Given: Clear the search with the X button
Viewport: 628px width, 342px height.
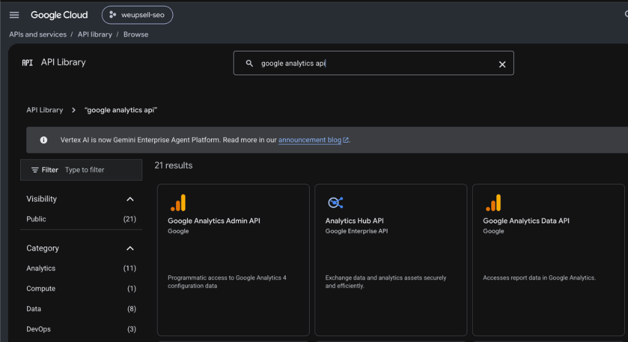Looking at the screenshot, I should [502, 64].
